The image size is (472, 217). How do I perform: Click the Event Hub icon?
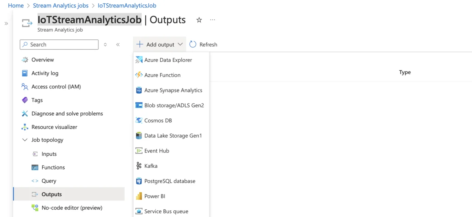pos(139,151)
